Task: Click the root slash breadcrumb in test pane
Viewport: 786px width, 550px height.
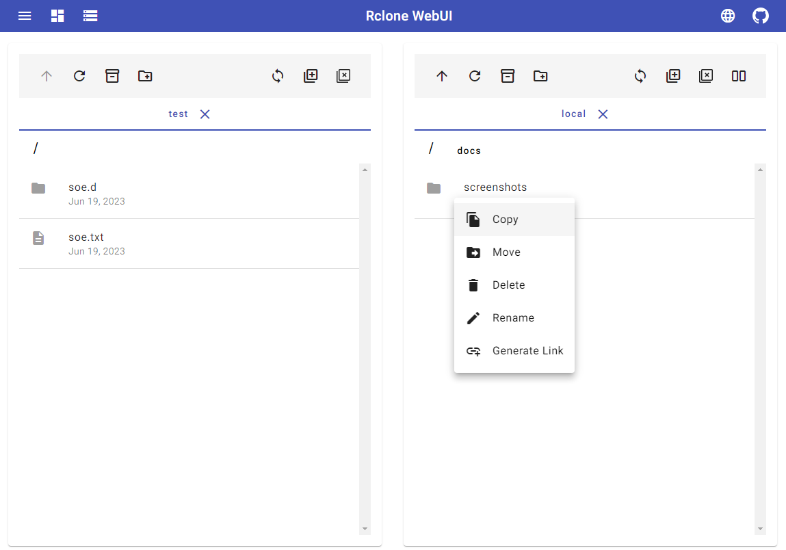Action: [x=36, y=148]
